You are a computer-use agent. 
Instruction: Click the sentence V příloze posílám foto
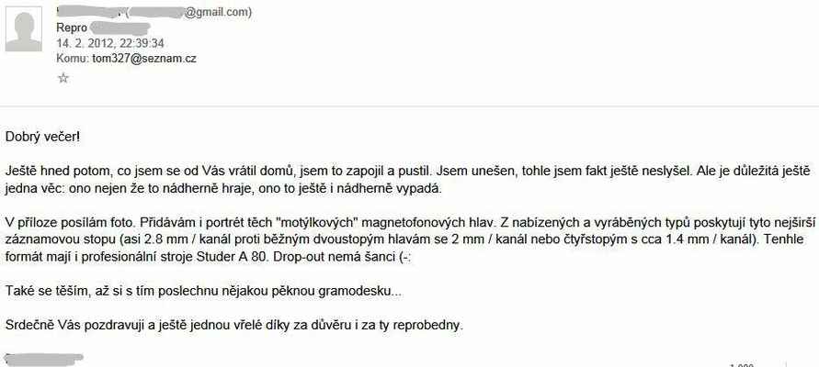(x=71, y=223)
